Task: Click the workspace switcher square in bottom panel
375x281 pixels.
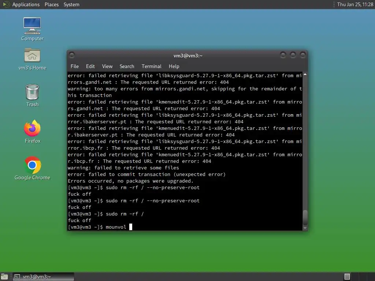Action: 347,277
